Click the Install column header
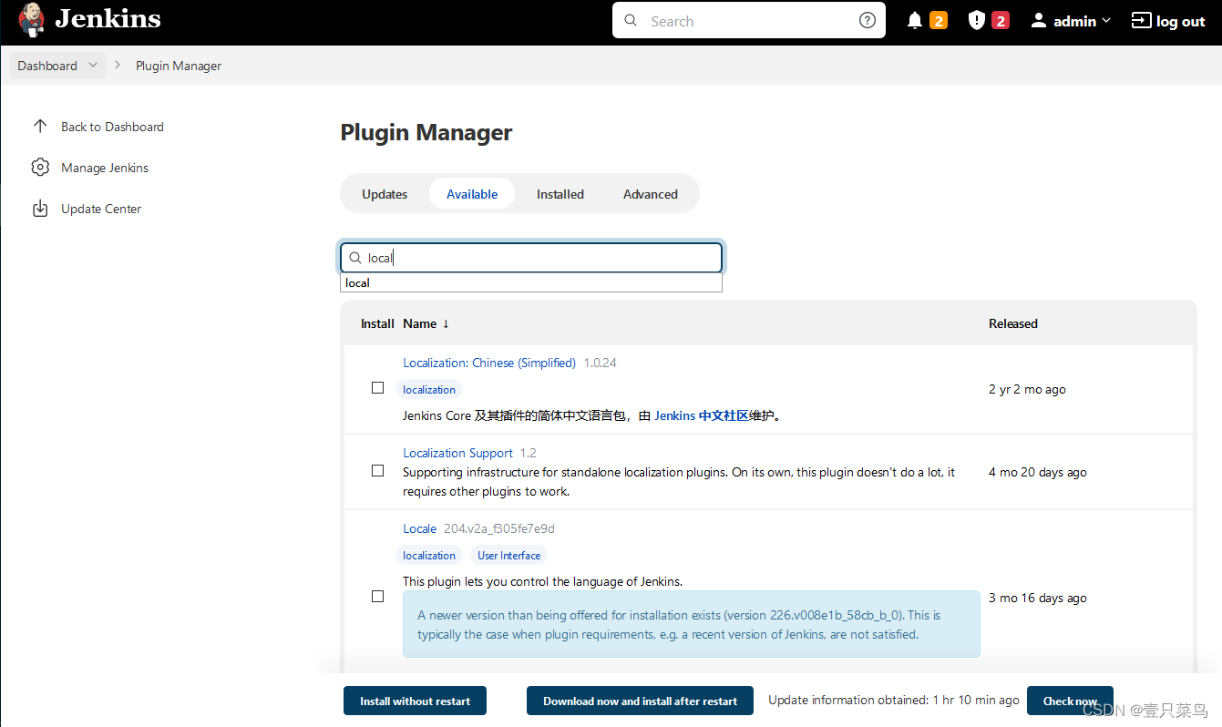The width and height of the screenshot is (1222, 727). click(x=377, y=323)
